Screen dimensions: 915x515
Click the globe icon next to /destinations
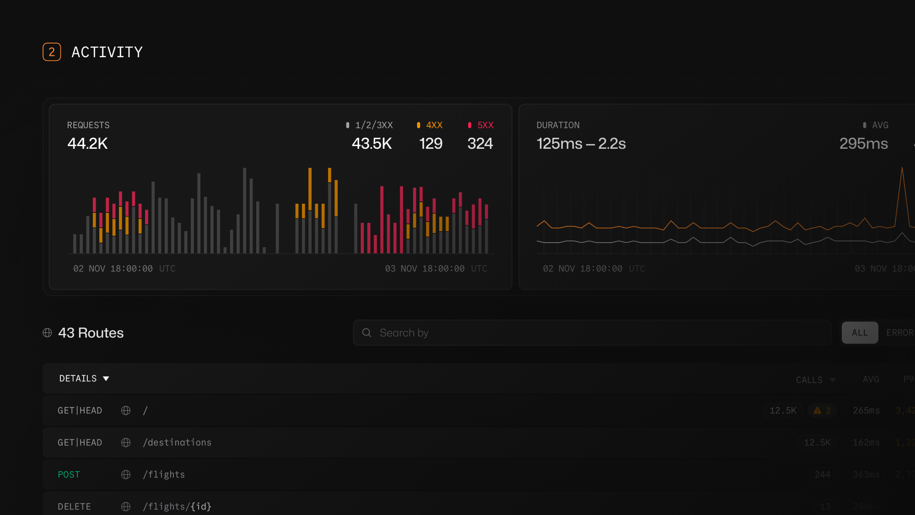126,443
